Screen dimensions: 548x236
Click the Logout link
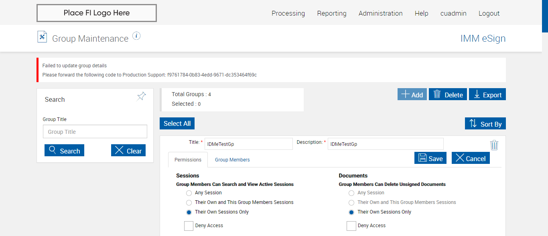pos(489,13)
